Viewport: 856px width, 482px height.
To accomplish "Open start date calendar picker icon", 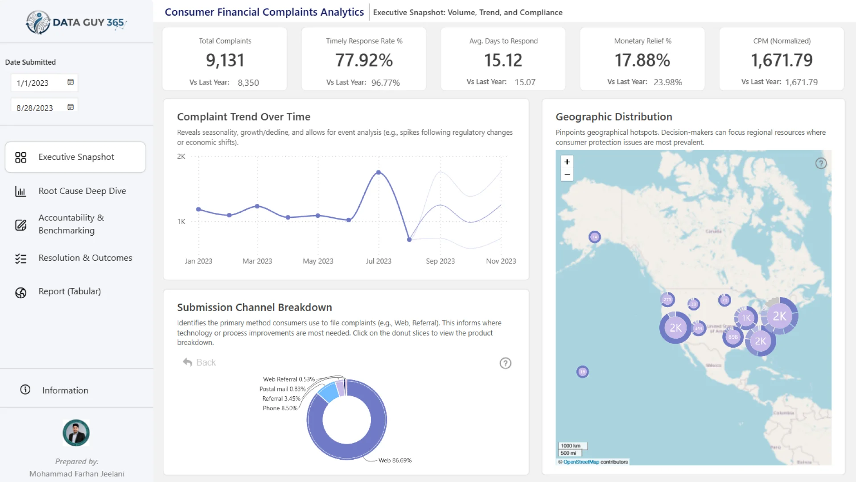I will [70, 82].
